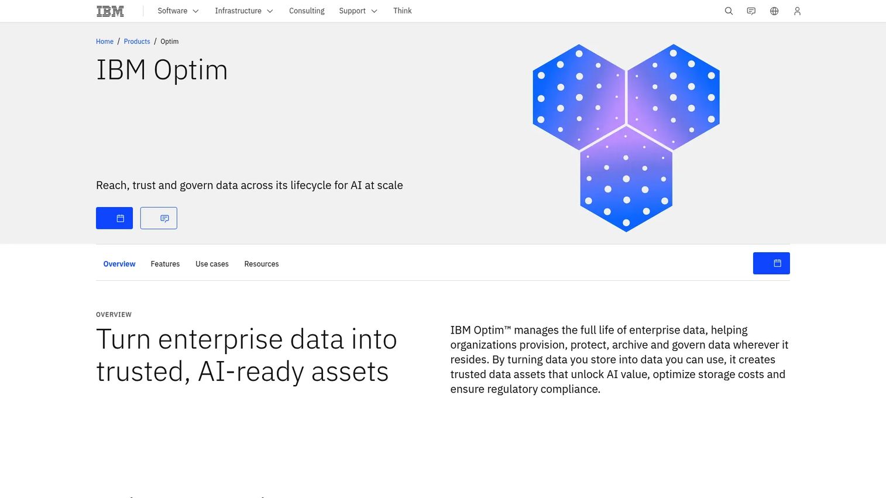The width and height of the screenshot is (886, 498).
Task: Expand the Support menu
Action: (x=358, y=11)
